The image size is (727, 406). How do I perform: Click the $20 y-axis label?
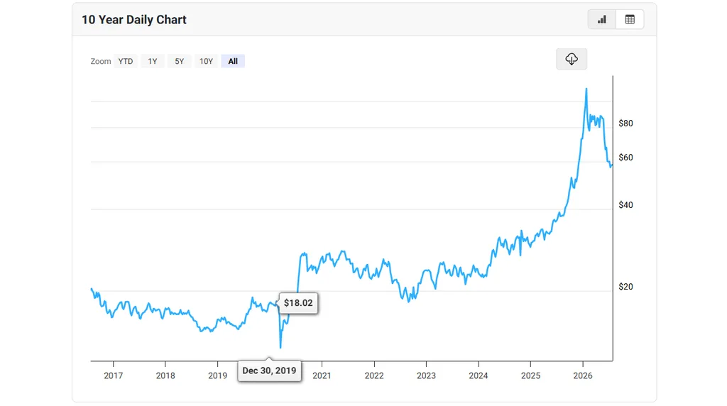point(625,287)
